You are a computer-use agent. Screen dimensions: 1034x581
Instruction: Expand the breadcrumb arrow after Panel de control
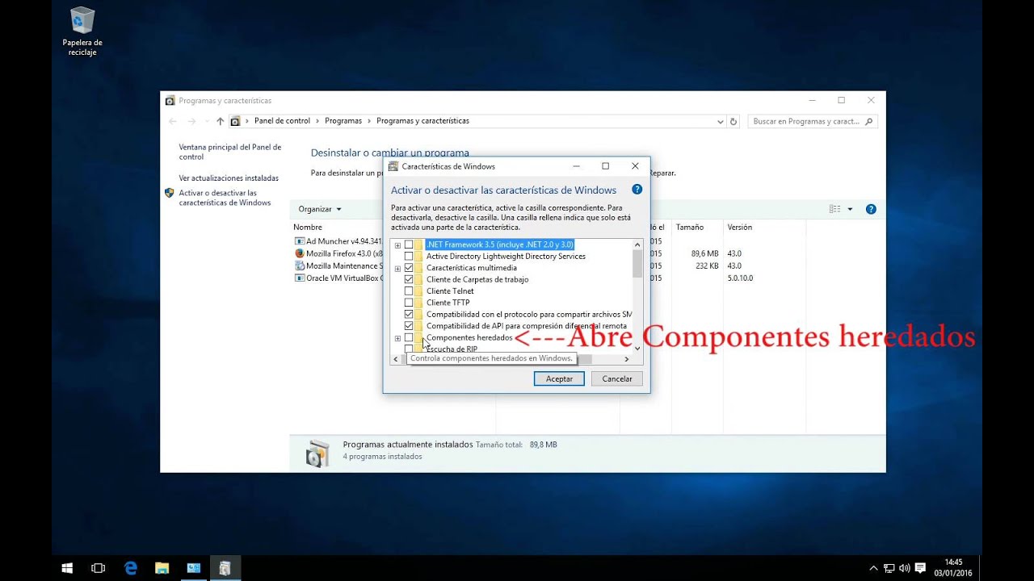pos(317,121)
